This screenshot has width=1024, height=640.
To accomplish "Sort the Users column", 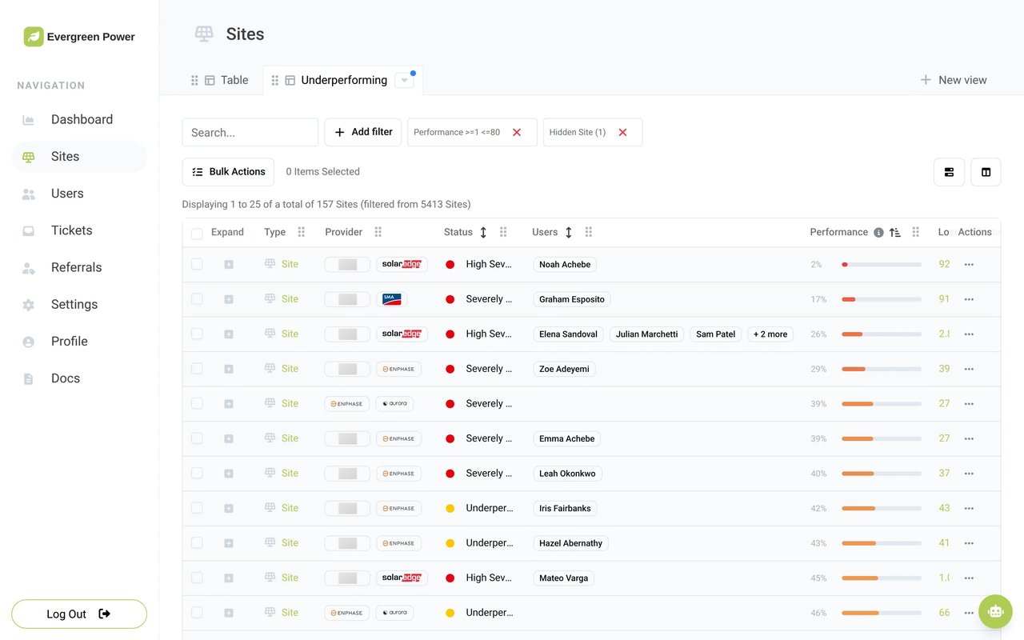I will point(569,233).
